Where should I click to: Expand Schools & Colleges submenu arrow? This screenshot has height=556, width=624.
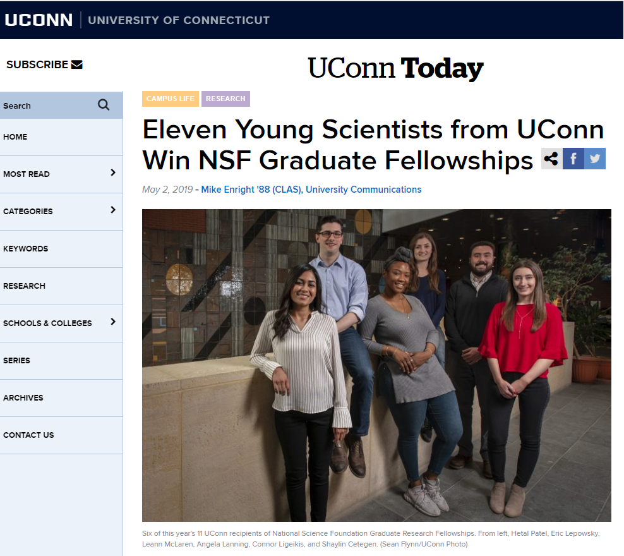(113, 322)
